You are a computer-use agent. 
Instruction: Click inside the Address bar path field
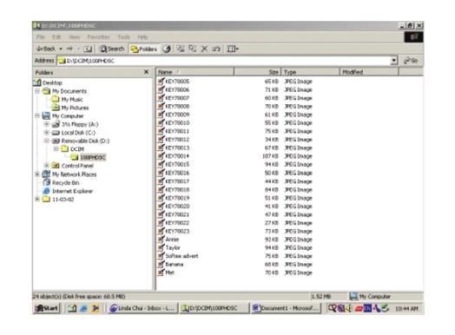point(224,61)
